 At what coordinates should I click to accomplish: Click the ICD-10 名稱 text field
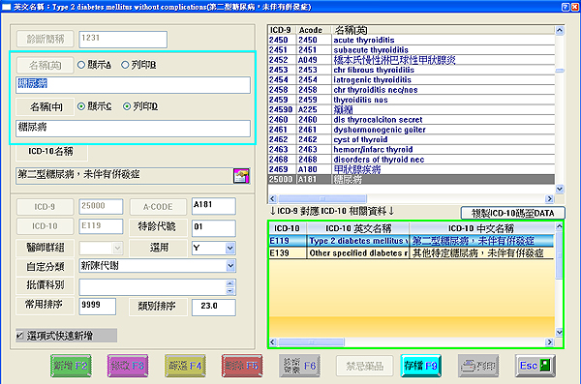[125, 176]
